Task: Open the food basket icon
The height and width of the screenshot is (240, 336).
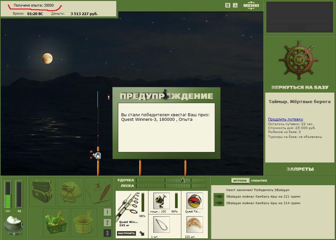Action: [x=56, y=222]
